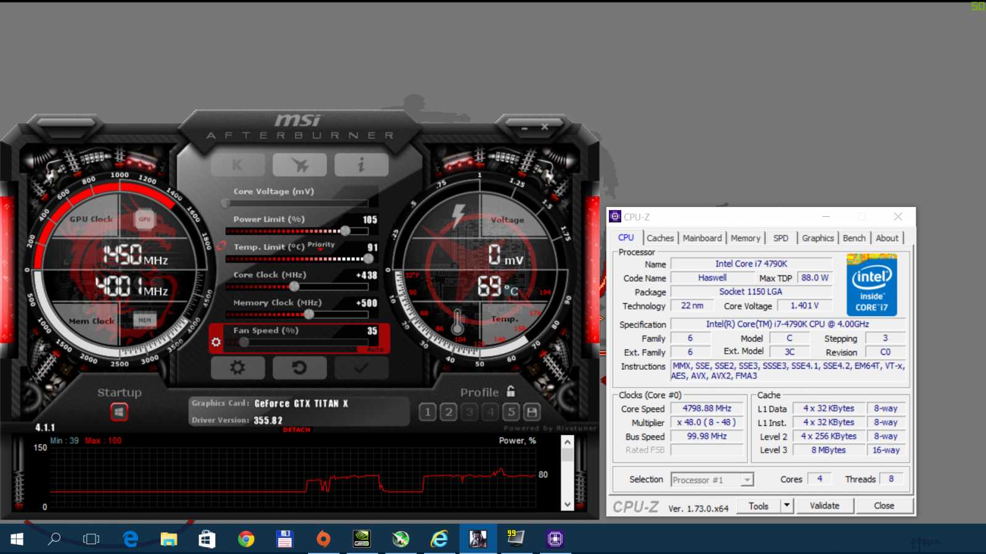Select profile slot 1
The height and width of the screenshot is (554, 986).
click(428, 412)
